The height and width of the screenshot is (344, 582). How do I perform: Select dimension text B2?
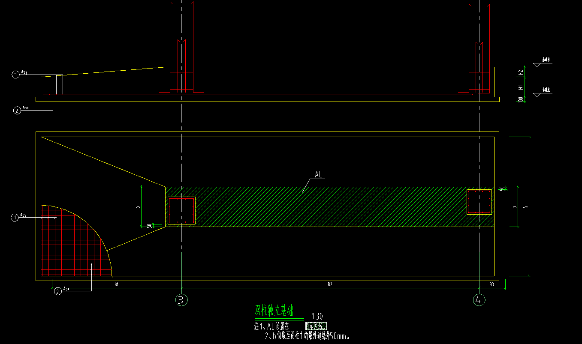point(330,284)
